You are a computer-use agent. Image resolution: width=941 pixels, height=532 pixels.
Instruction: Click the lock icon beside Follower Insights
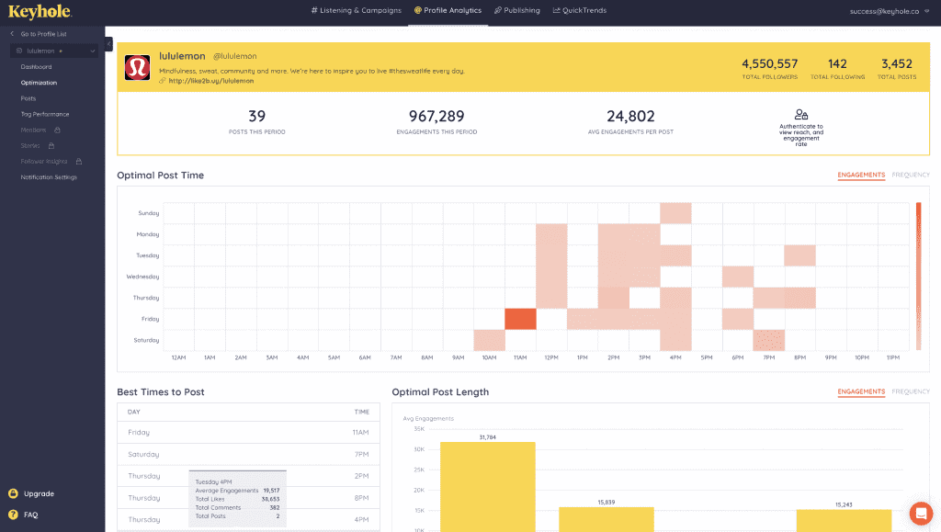(79, 162)
